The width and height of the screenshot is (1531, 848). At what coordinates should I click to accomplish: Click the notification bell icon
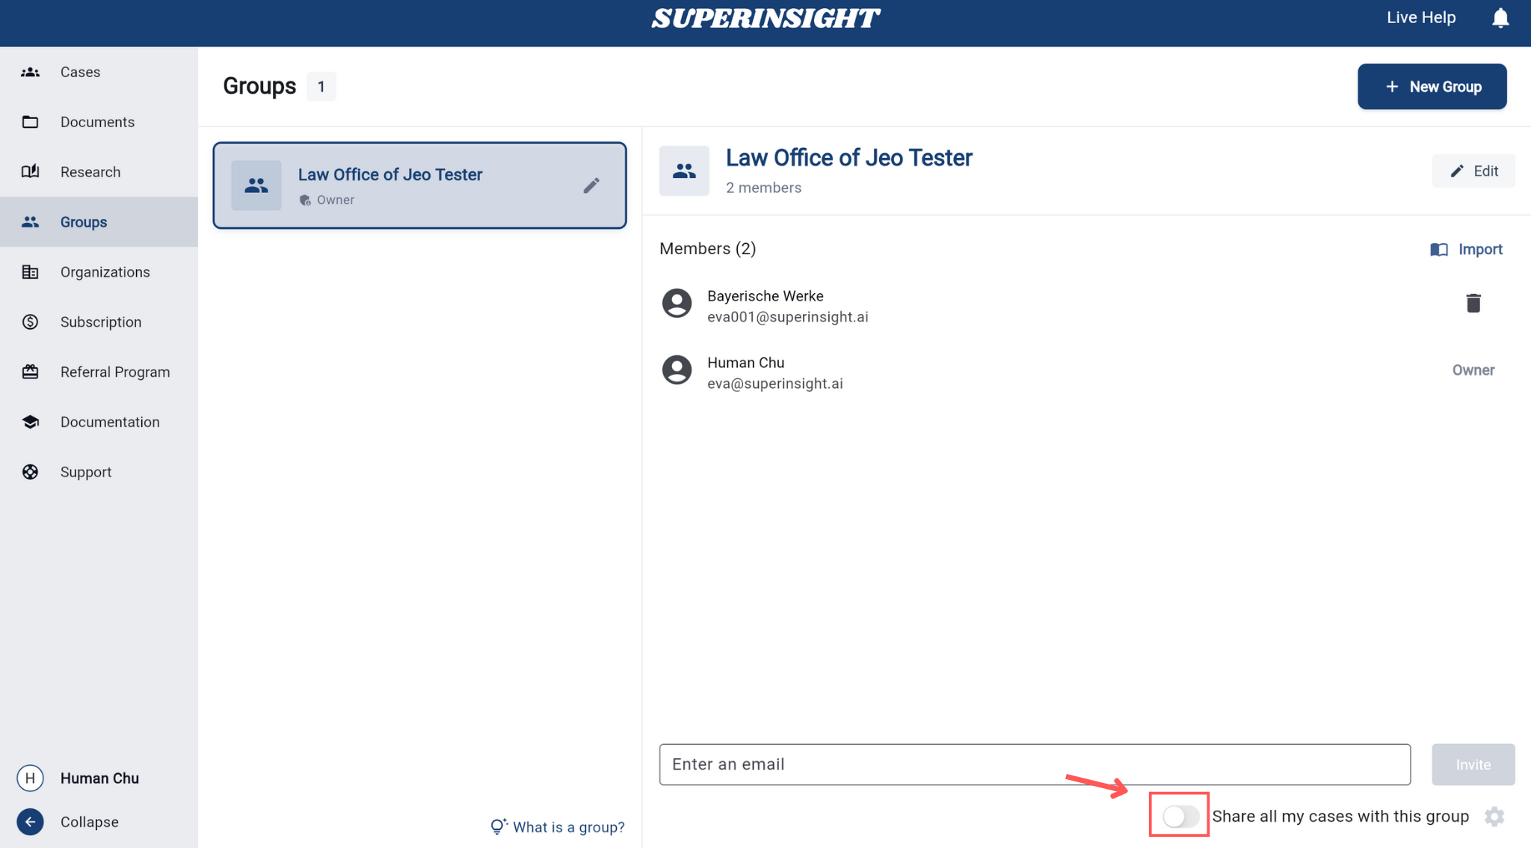pyautogui.click(x=1500, y=18)
